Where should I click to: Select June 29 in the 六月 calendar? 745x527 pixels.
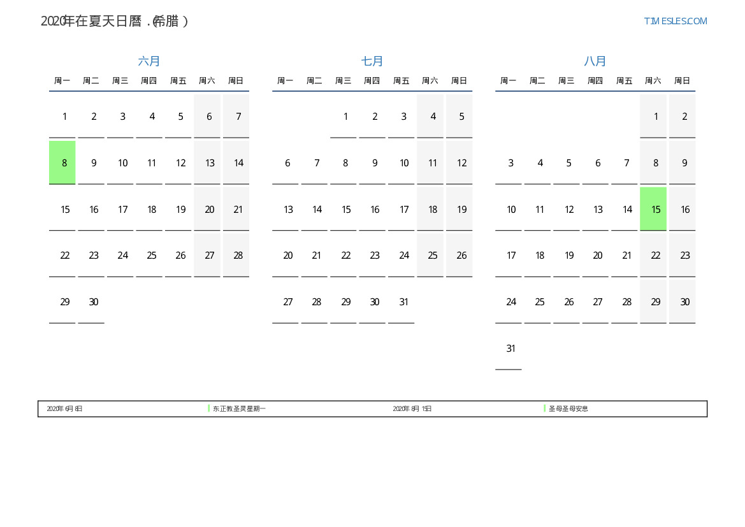[62, 302]
